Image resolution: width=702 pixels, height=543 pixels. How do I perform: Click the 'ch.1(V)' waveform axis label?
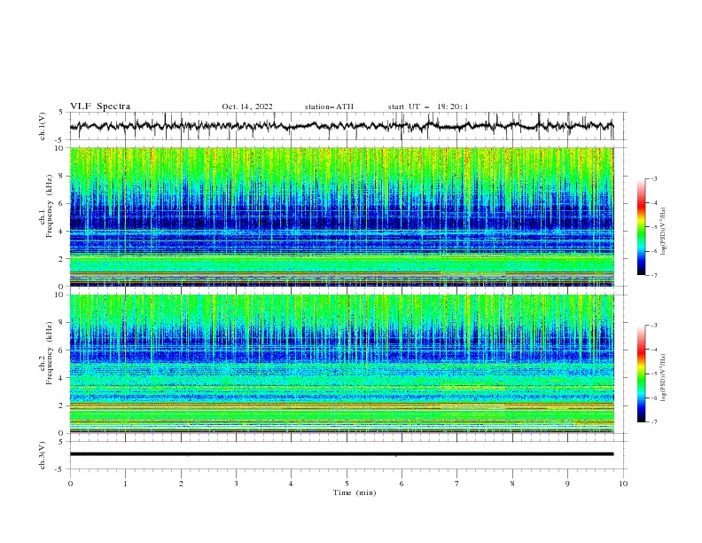click(43, 126)
